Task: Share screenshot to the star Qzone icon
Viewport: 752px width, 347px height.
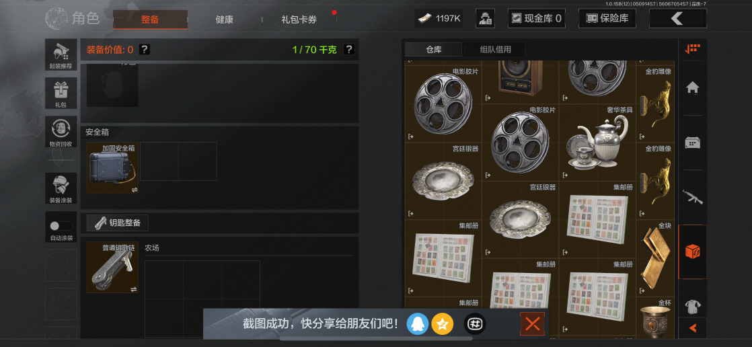Action: point(442,325)
